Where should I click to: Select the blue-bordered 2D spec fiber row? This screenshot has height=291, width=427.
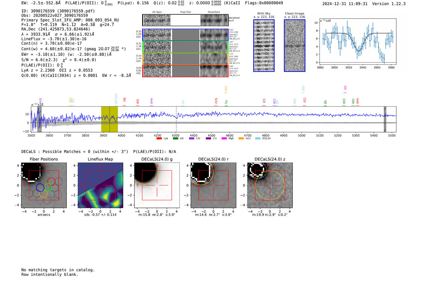click(x=185, y=35)
